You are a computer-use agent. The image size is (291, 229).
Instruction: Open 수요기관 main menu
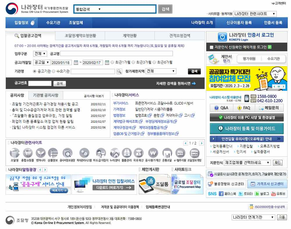pyautogui.click(x=53, y=23)
